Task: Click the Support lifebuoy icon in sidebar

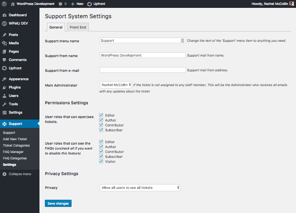Action: [4, 124]
